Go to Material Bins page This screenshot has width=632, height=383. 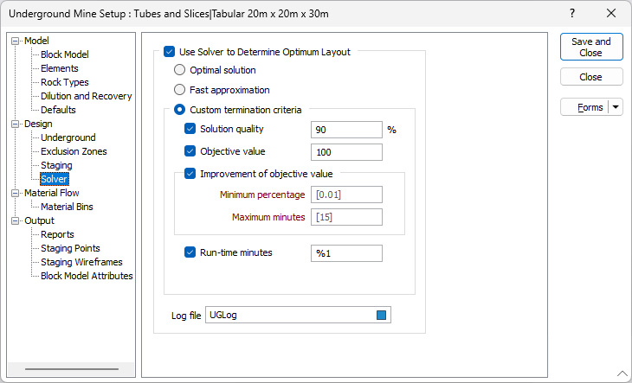tap(67, 207)
